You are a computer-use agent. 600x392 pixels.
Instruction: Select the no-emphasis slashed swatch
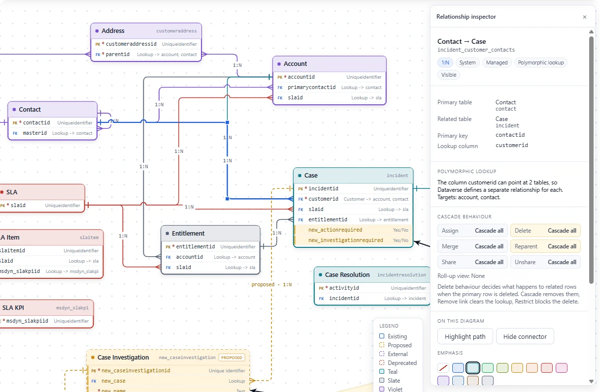[x=443, y=368]
